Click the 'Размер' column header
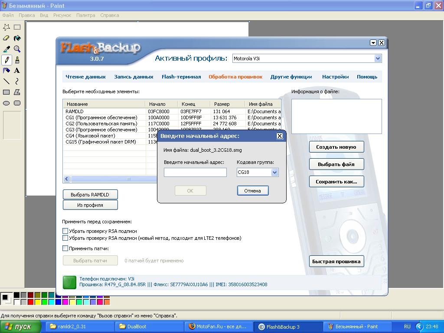 (227, 104)
